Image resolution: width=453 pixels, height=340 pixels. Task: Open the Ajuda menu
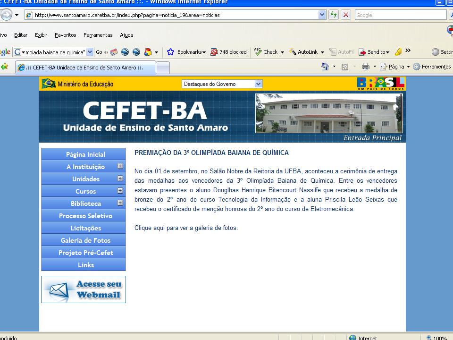[126, 35]
